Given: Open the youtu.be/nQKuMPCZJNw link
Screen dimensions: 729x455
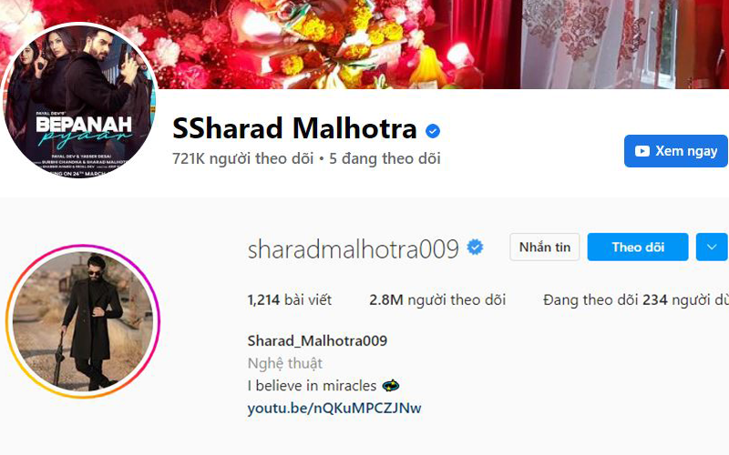Looking at the screenshot, I should click(334, 408).
